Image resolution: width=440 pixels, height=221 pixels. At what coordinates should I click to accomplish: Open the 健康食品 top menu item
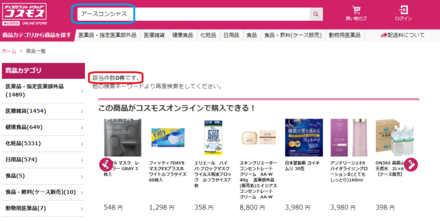[182, 35]
